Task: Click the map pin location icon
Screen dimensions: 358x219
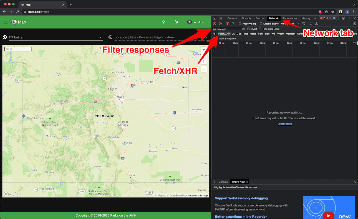Action: click(163, 22)
